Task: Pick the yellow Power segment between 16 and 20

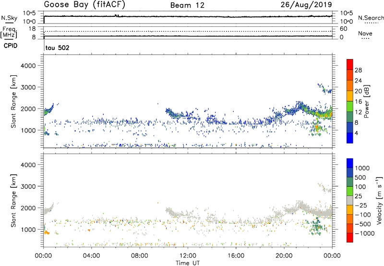Action: click(x=350, y=96)
